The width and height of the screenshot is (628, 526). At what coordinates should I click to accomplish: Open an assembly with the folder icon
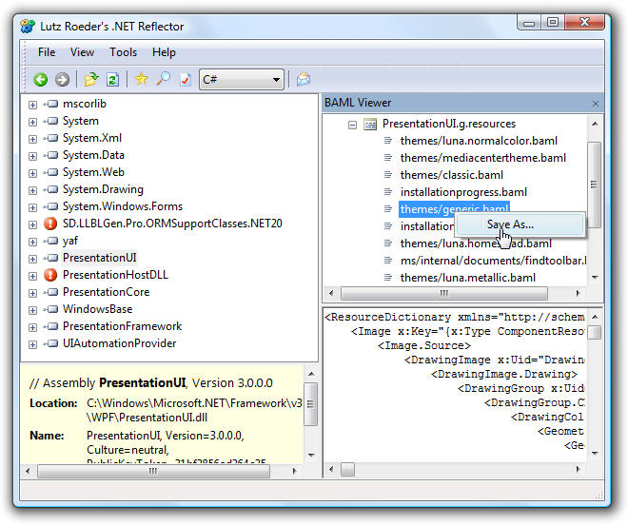point(91,80)
